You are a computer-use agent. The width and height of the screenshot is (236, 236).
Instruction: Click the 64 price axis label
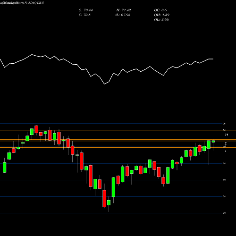pos(224,163)
